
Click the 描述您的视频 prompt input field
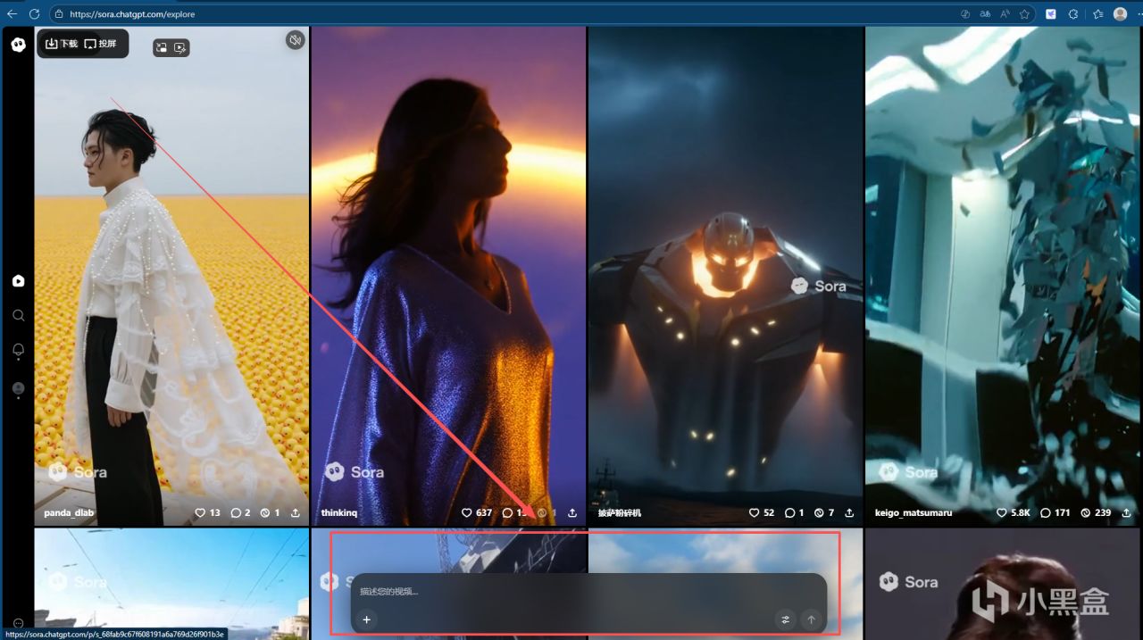(589, 591)
